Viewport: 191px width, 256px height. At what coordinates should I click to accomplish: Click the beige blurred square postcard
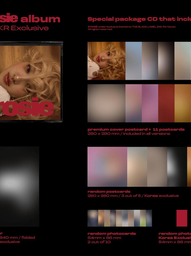tap(106, 103)
